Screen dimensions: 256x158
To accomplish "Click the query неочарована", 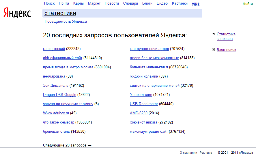I will [54, 76].
